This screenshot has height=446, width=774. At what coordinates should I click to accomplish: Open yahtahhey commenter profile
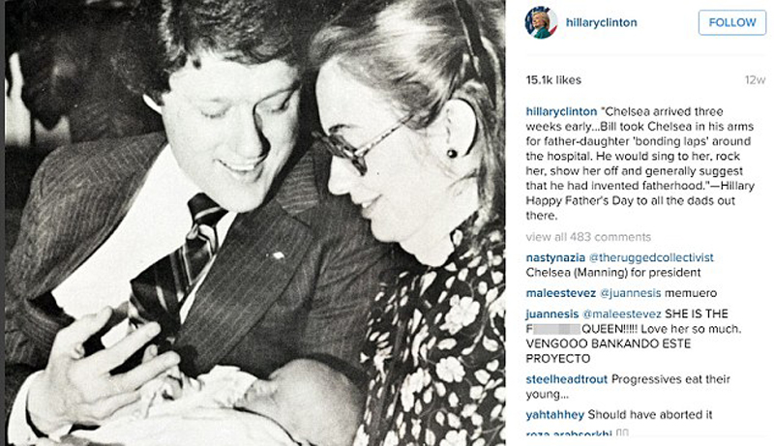click(x=554, y=415)
